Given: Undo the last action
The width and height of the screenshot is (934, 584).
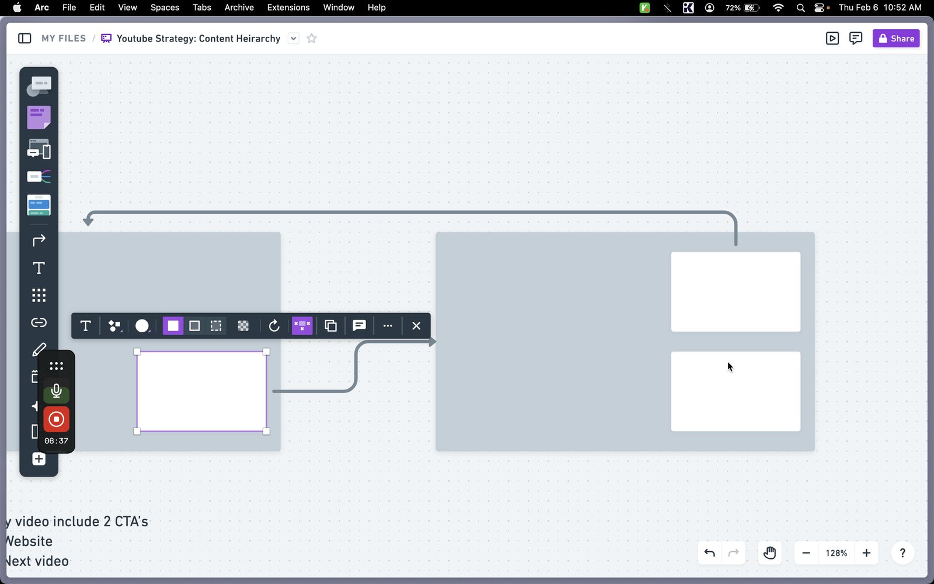Looking at the screenshot, I should point(710,553).
